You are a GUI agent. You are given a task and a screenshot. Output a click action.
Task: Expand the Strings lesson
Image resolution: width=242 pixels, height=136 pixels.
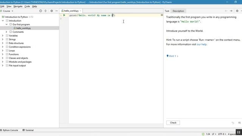pyautogui.click(x=3, y=39)
